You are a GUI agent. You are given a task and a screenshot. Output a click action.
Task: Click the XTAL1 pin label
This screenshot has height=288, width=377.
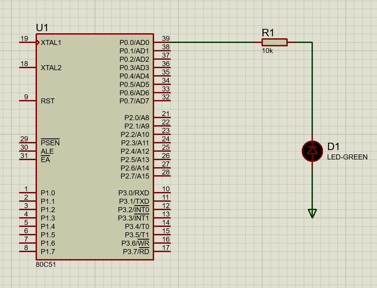click(51, 43)
